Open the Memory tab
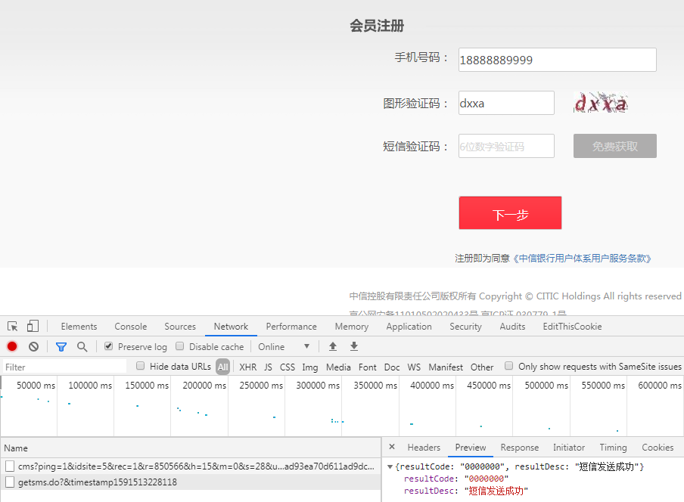684x502 pixels. pyautogui.click(x=352, y=327)
